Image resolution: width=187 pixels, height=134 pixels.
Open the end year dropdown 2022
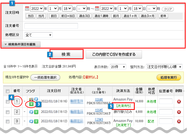pyautogui.click(x=107, y=9)
